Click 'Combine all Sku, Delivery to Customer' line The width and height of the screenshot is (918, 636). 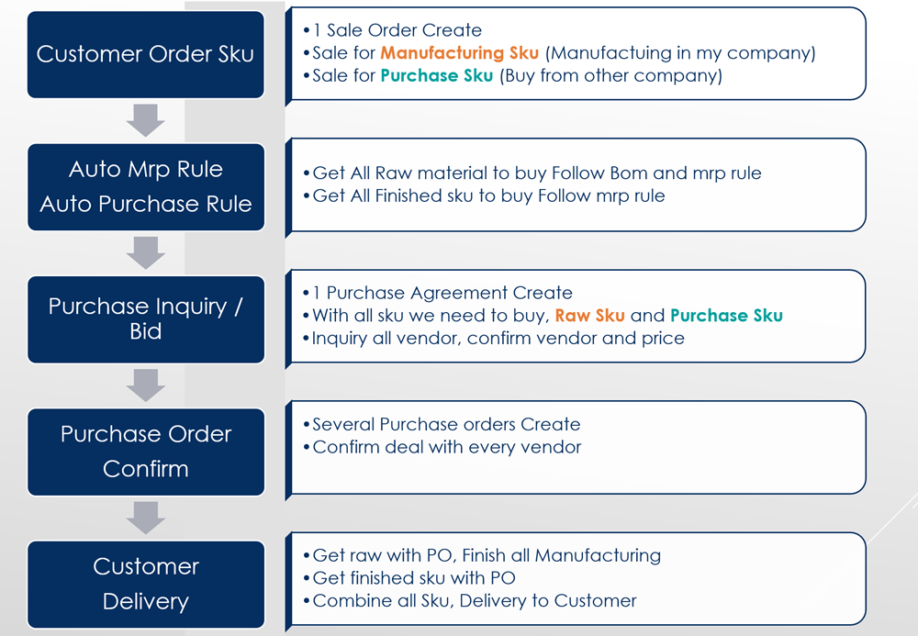point(469,601)
